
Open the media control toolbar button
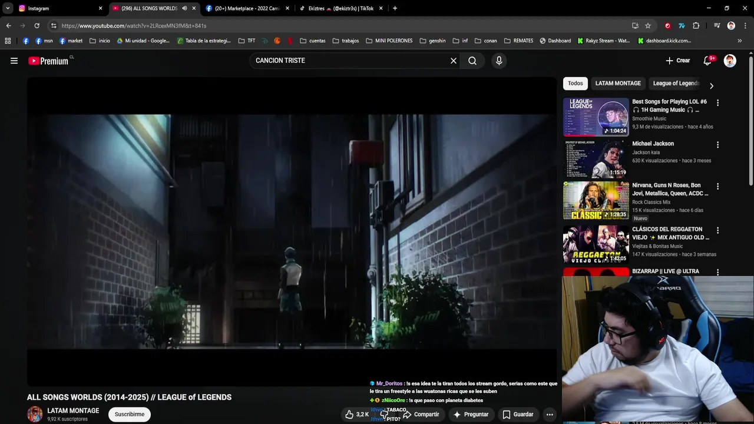(716, 26)
